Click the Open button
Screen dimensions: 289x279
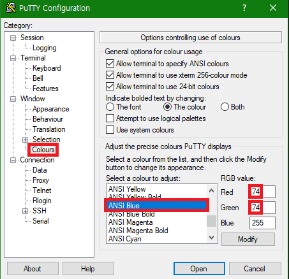coord(199,269)
